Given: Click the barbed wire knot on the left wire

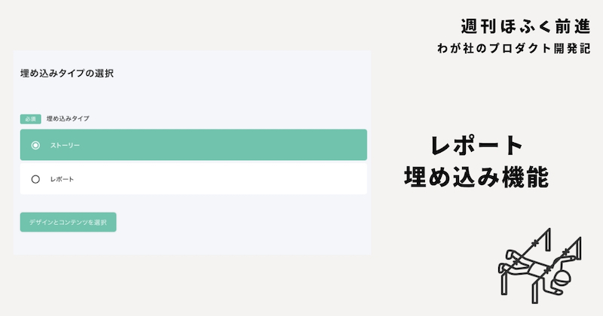Looking at the screenshot, I should click(535, 243).
